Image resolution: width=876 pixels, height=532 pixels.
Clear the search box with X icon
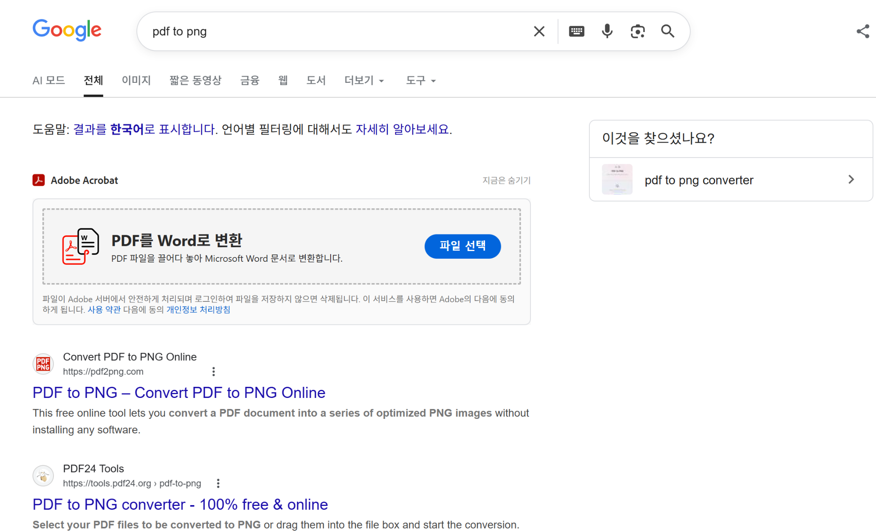(539, 31)
